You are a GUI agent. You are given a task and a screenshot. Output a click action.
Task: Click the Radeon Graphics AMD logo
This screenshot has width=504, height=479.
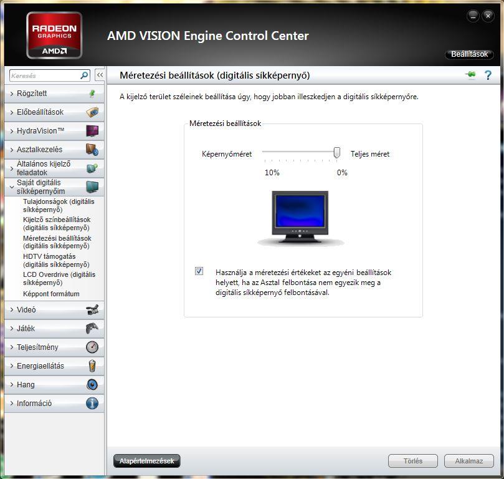pos(54,36)
